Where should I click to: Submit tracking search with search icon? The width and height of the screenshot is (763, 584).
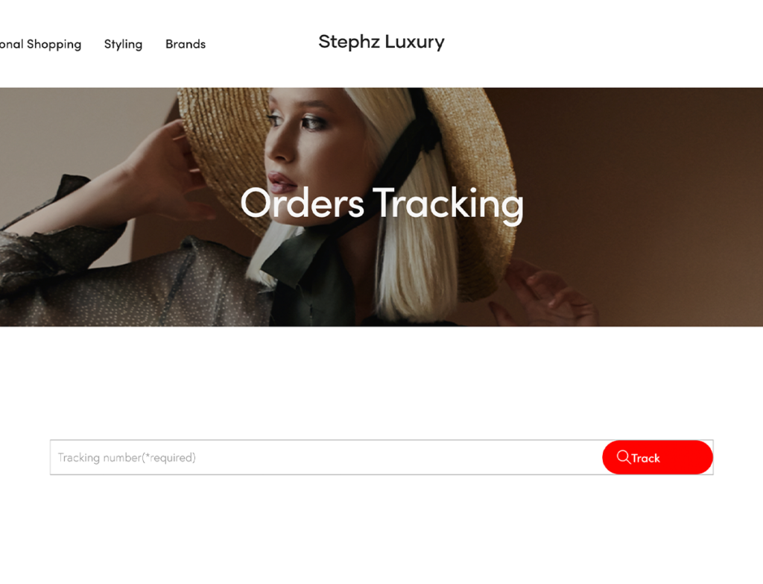click(x=623, y=457)
